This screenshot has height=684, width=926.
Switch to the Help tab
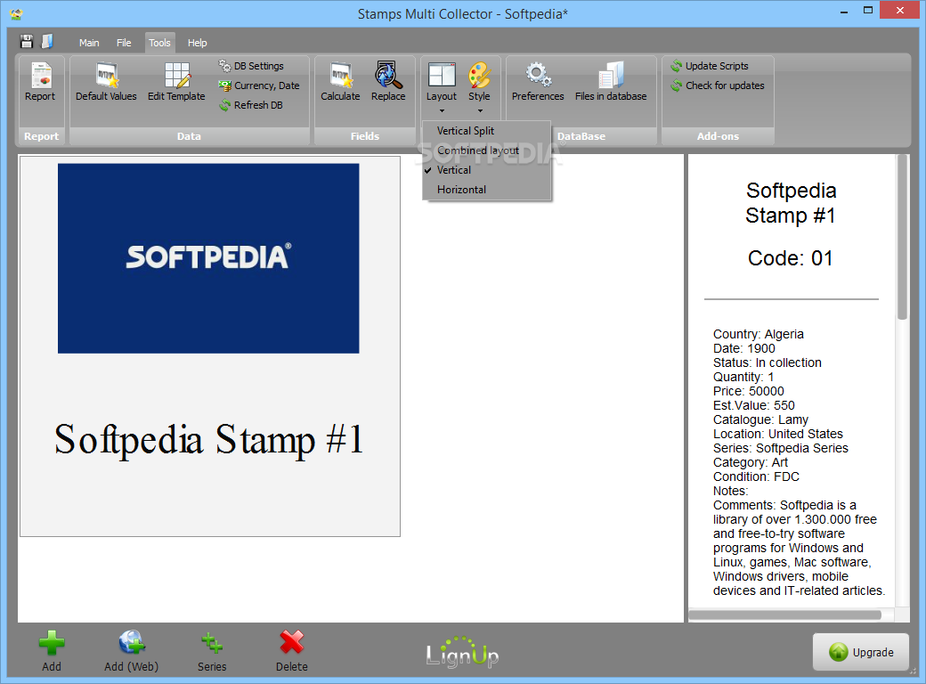pos(198,43)
